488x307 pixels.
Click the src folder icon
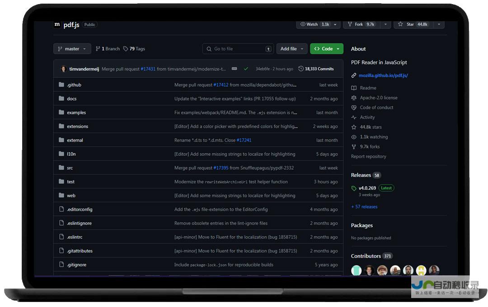[61, 167]
